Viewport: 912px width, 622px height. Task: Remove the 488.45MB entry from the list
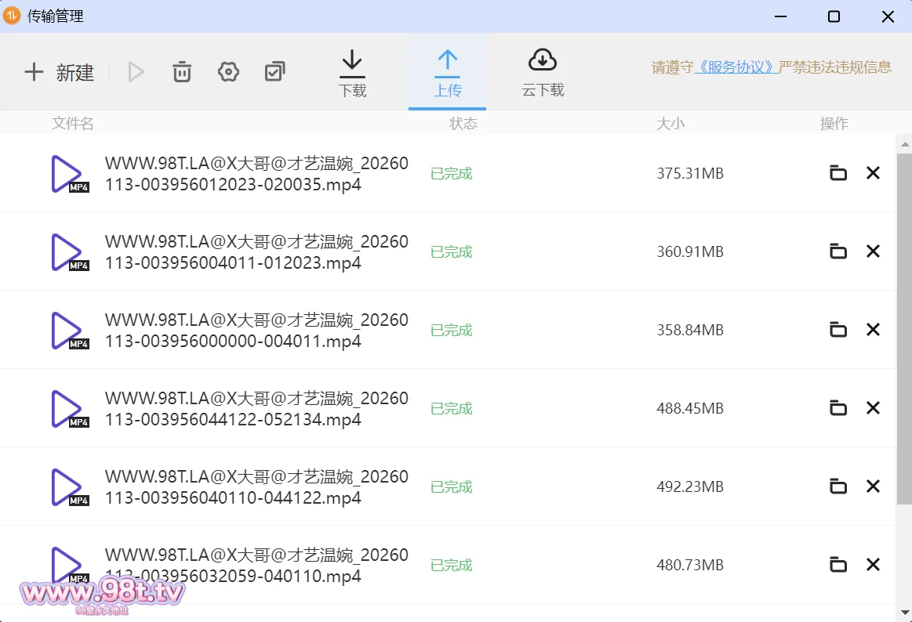[x=873, y=408]
